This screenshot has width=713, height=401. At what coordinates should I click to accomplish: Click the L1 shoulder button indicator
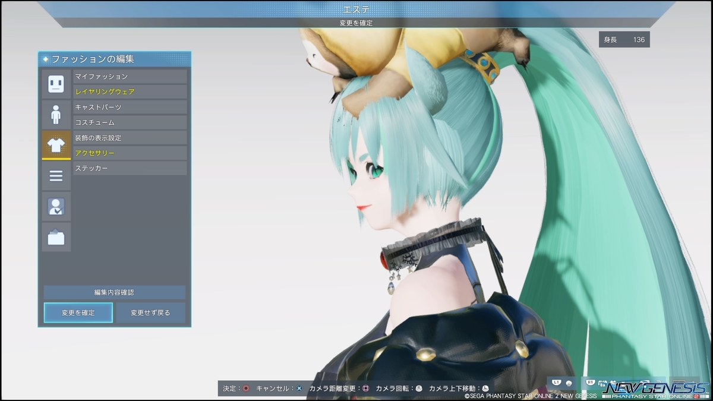tap(557, 382)
